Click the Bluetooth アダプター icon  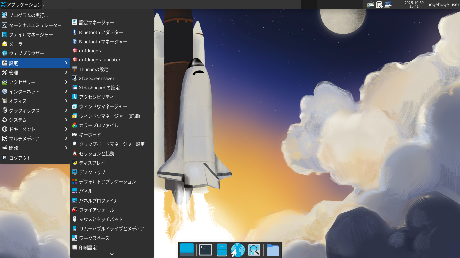tap(75, 32)
